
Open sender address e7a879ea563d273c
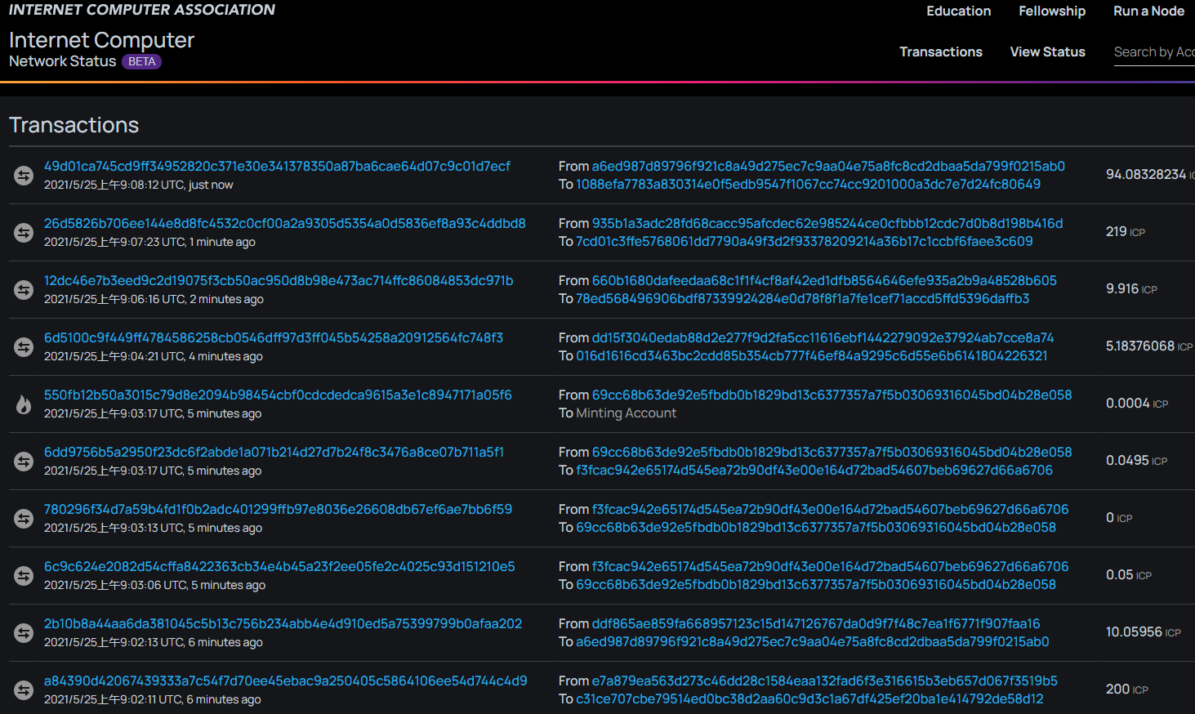point(825,681)
